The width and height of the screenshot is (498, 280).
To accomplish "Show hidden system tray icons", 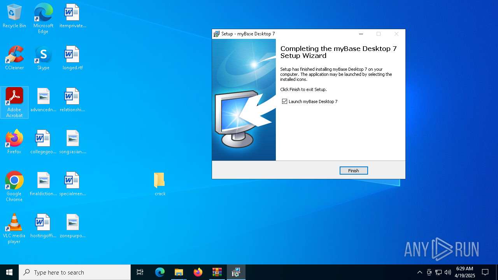I will (x=419, y=272).
